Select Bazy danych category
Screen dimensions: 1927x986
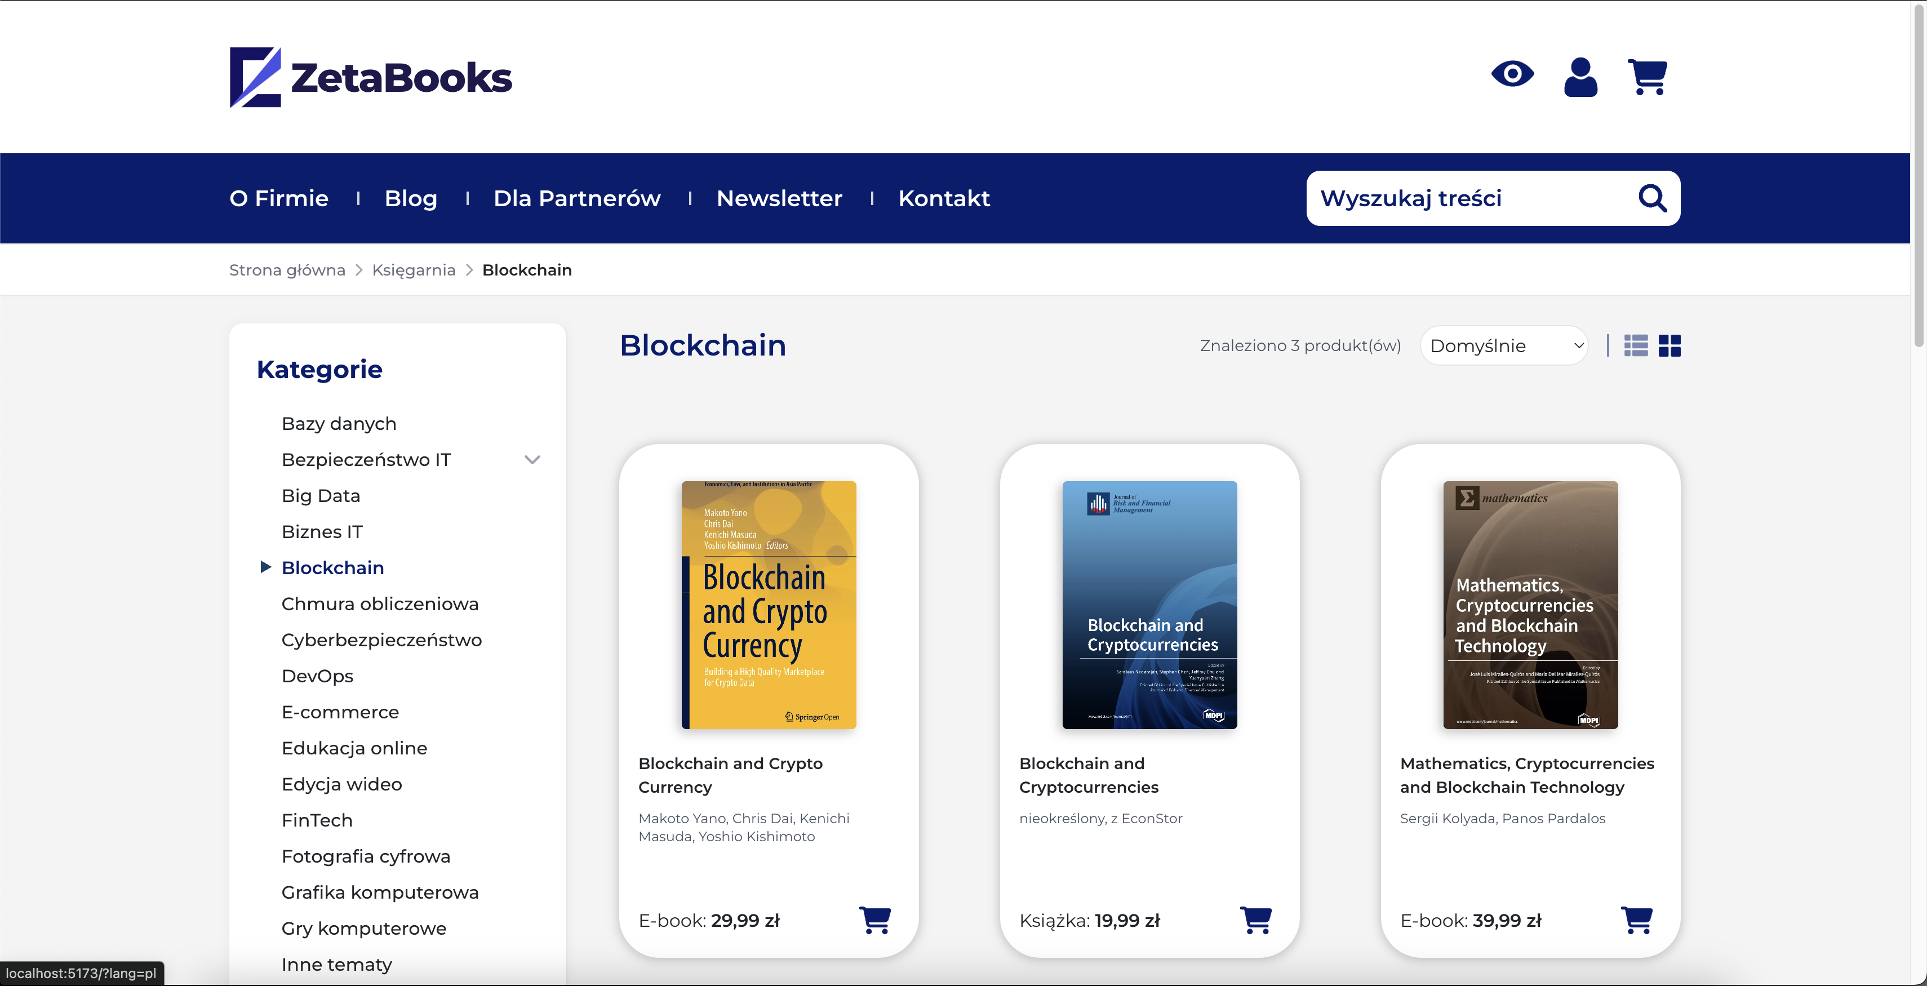tap(339, 424)
